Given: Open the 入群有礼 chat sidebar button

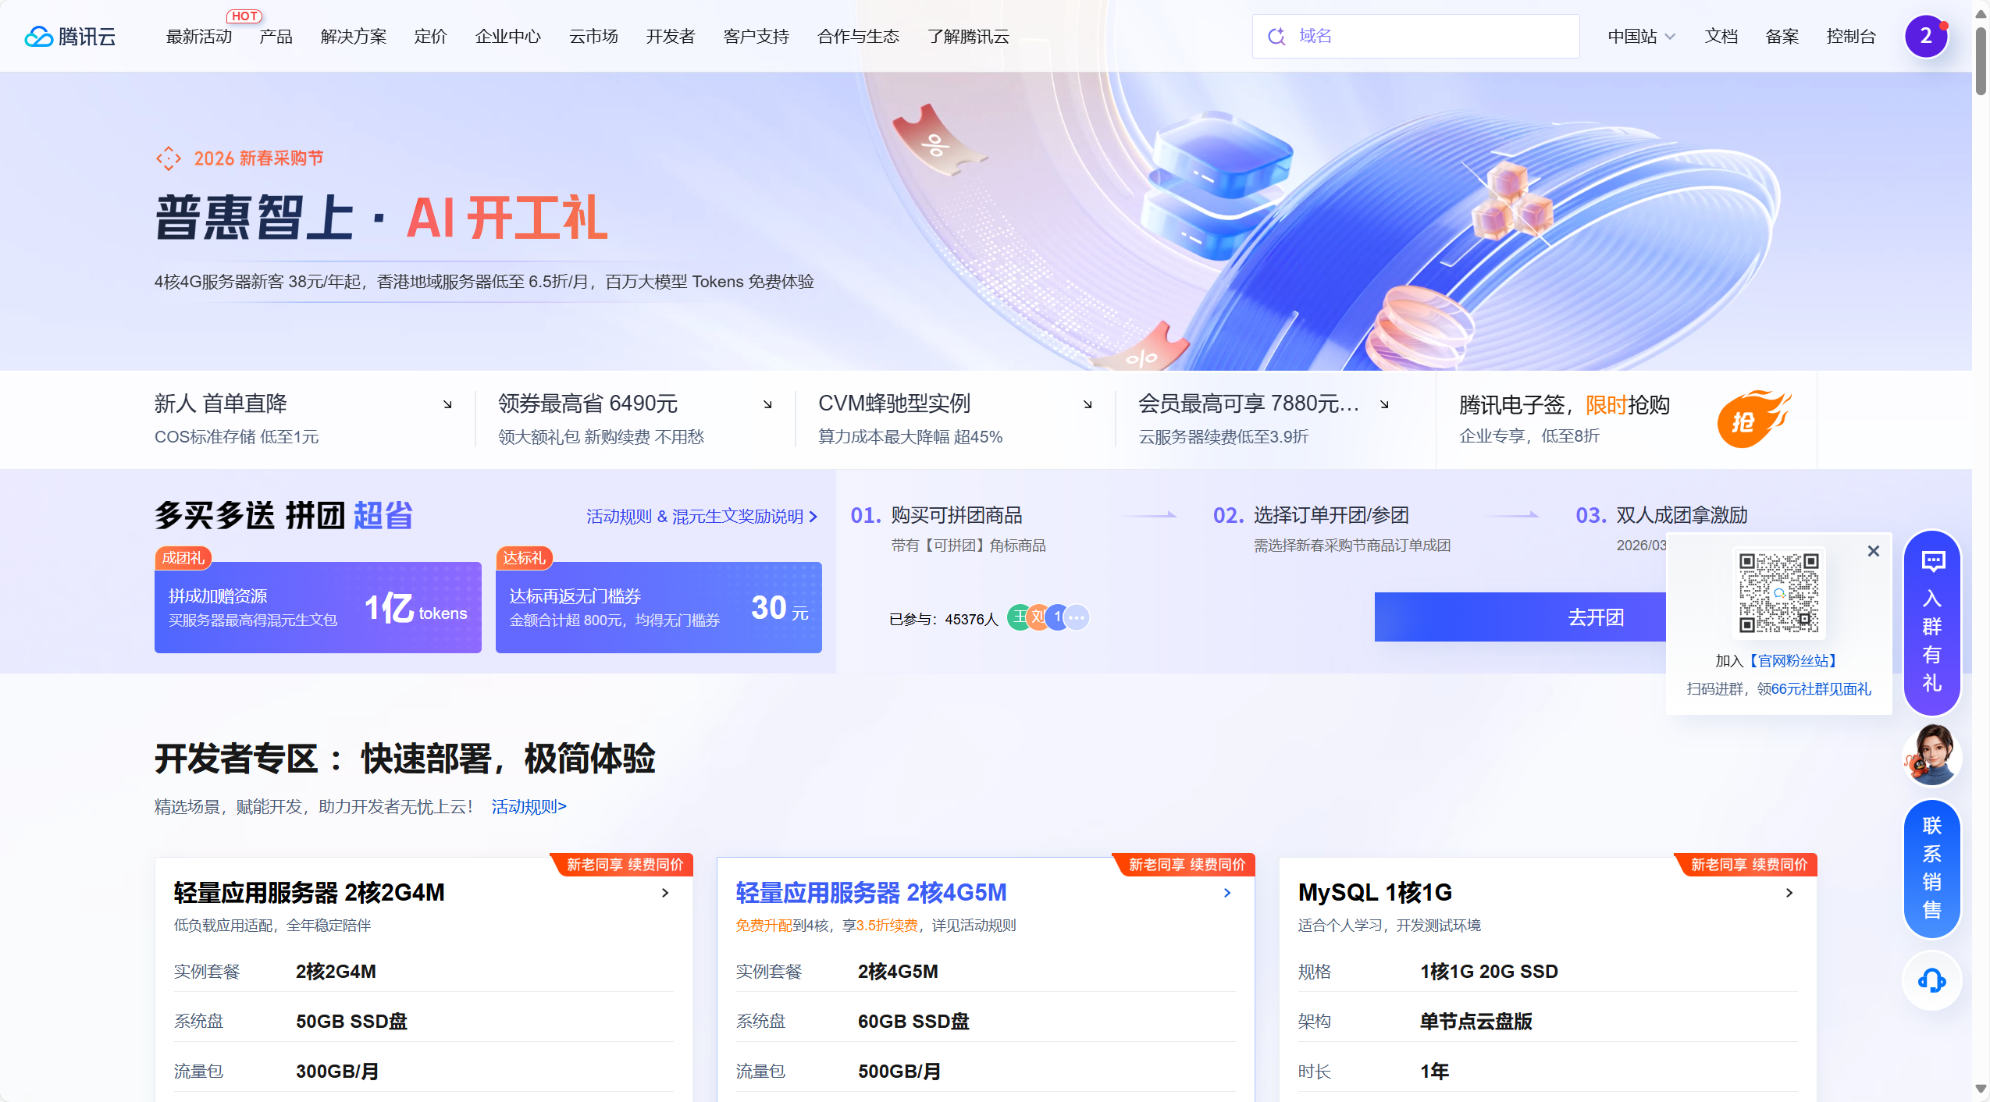Looking at the screenshot, I should tap(1931, 623).
